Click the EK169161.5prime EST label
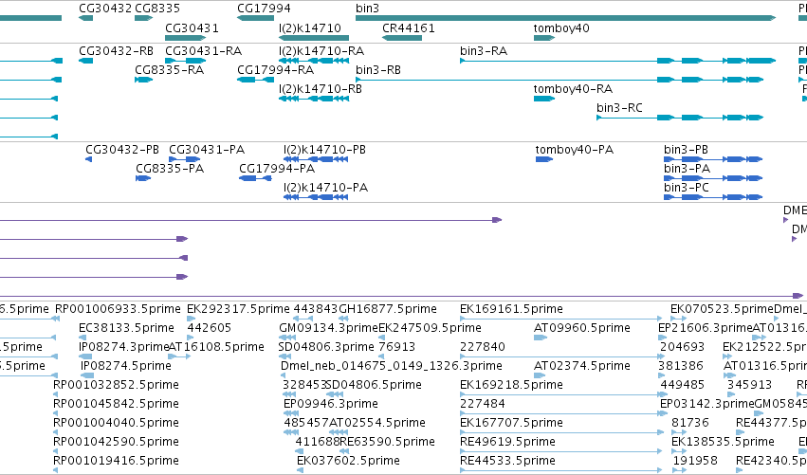Screen dimensions: 807x475 point(511,309)
